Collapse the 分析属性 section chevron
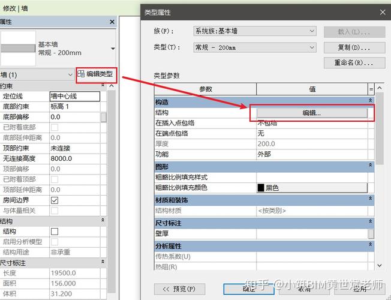Screen dimensions: 391x300 (x=370, y=244)
